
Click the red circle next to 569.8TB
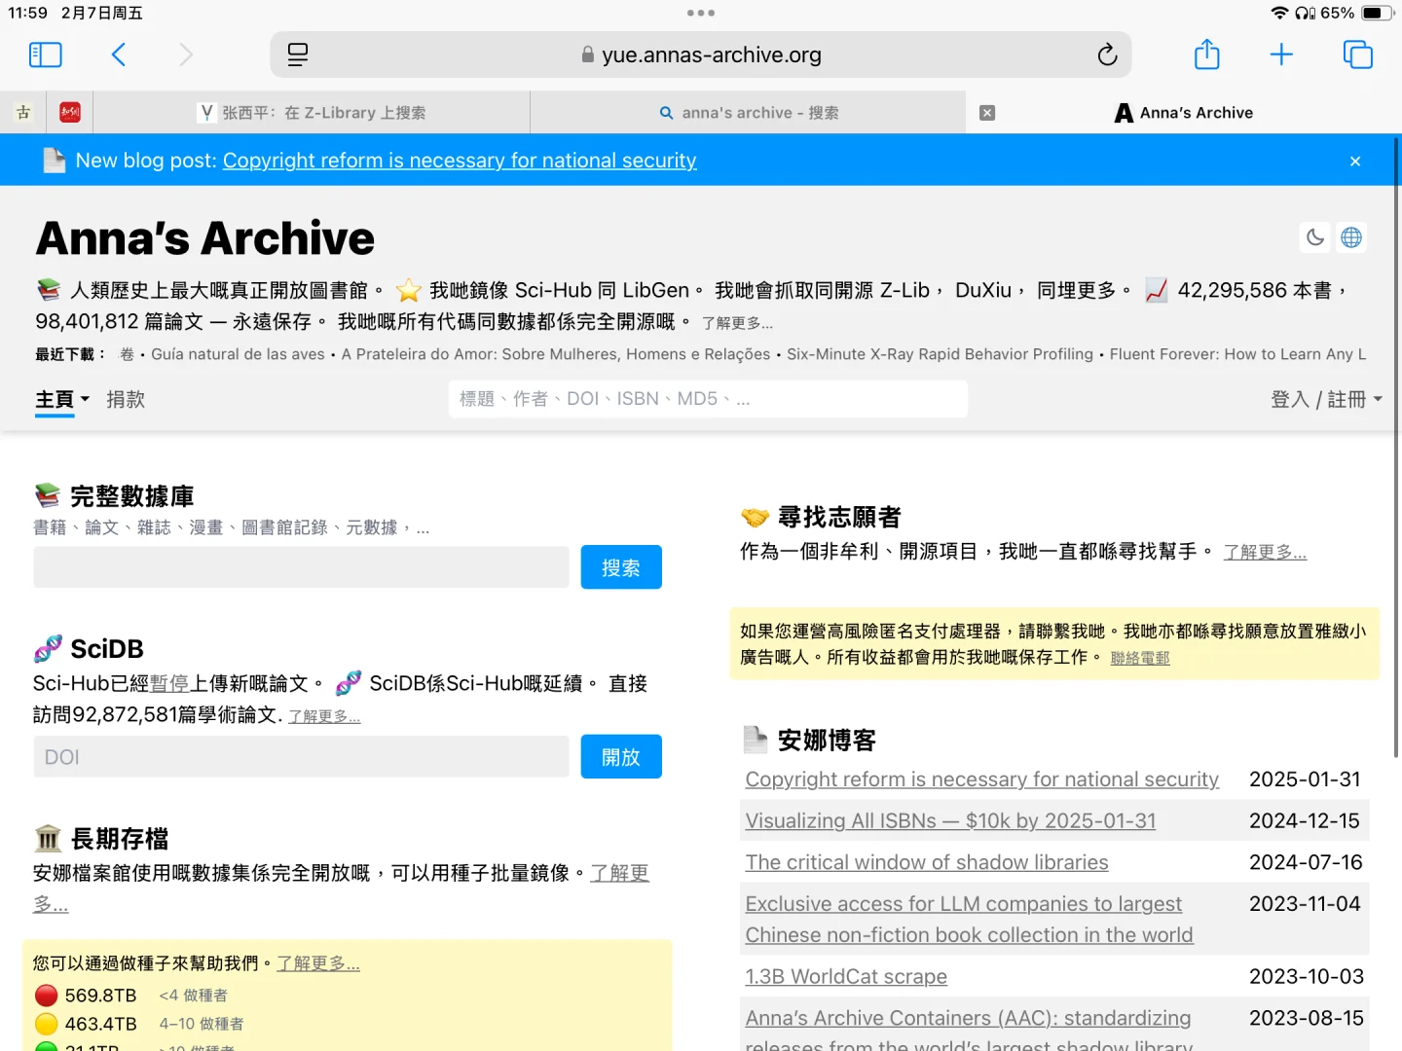46,996
